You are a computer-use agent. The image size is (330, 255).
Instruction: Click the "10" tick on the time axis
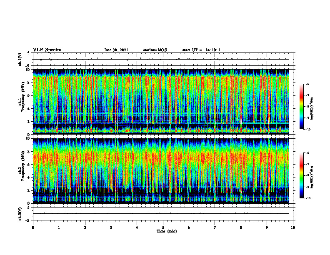pos(293,227)
